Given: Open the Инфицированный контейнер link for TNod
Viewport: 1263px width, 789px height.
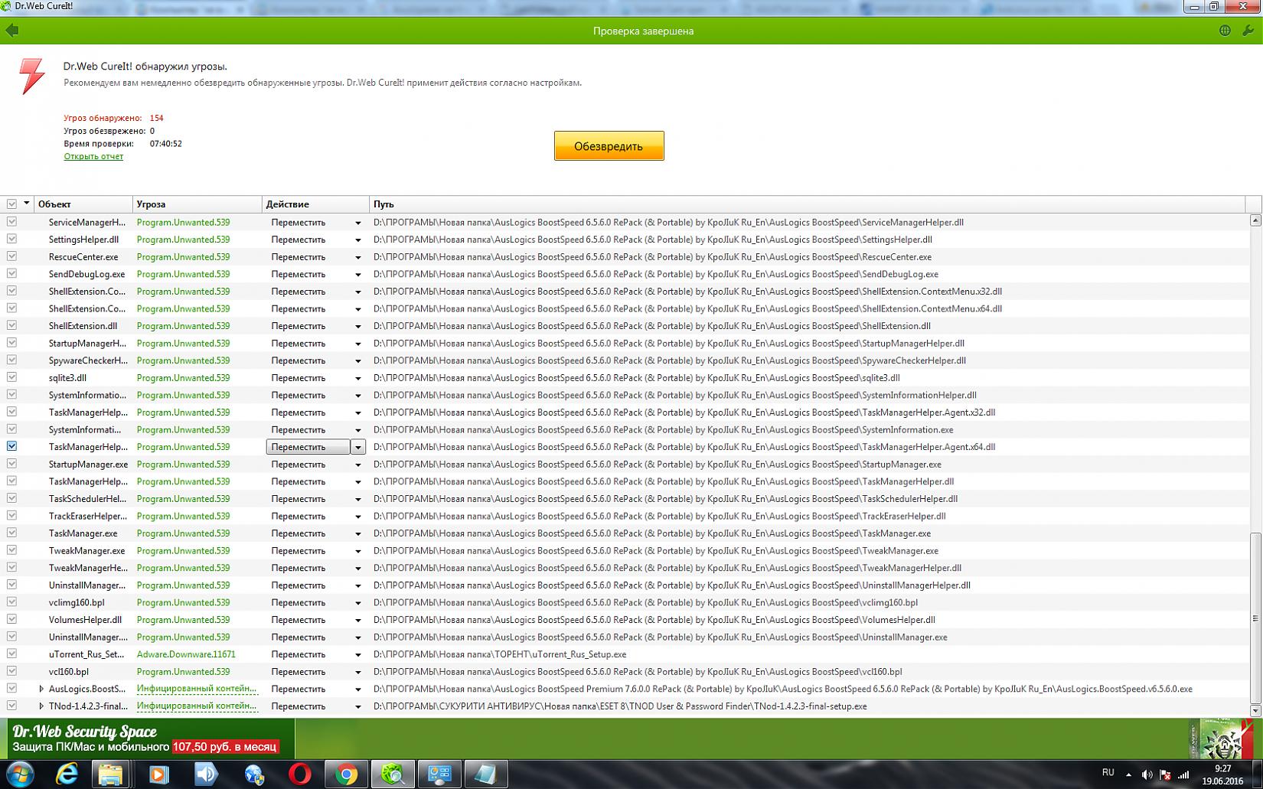Looking at the screenshot, I should [197, 706].
